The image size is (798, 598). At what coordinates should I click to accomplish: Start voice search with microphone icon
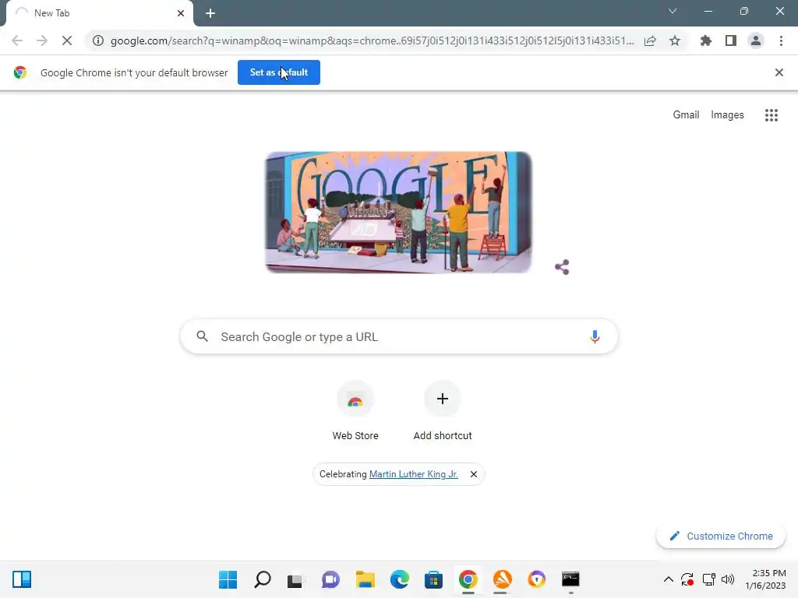click(595, 336)
